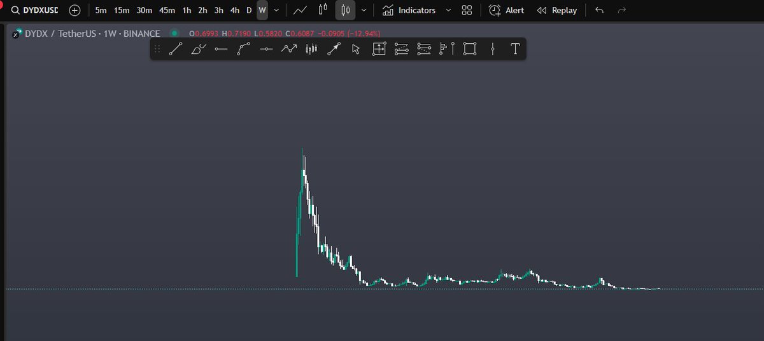Expand the timeframe dropdown arrow
The width and height of the screenshot is (764, 341).
coord(276,10)
